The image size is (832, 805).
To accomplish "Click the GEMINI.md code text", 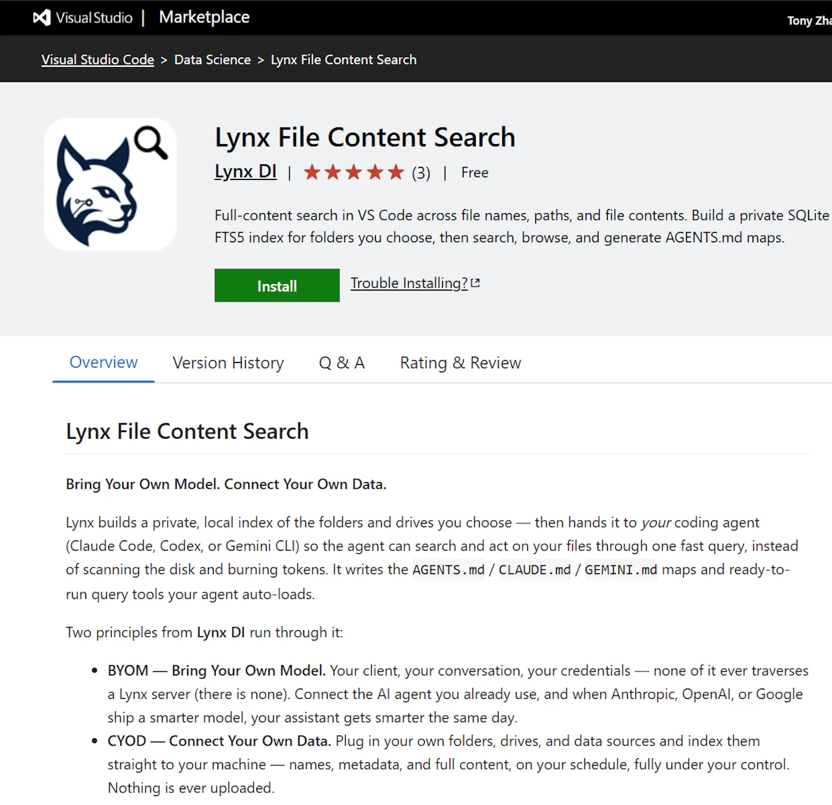I will coord(621,570).
